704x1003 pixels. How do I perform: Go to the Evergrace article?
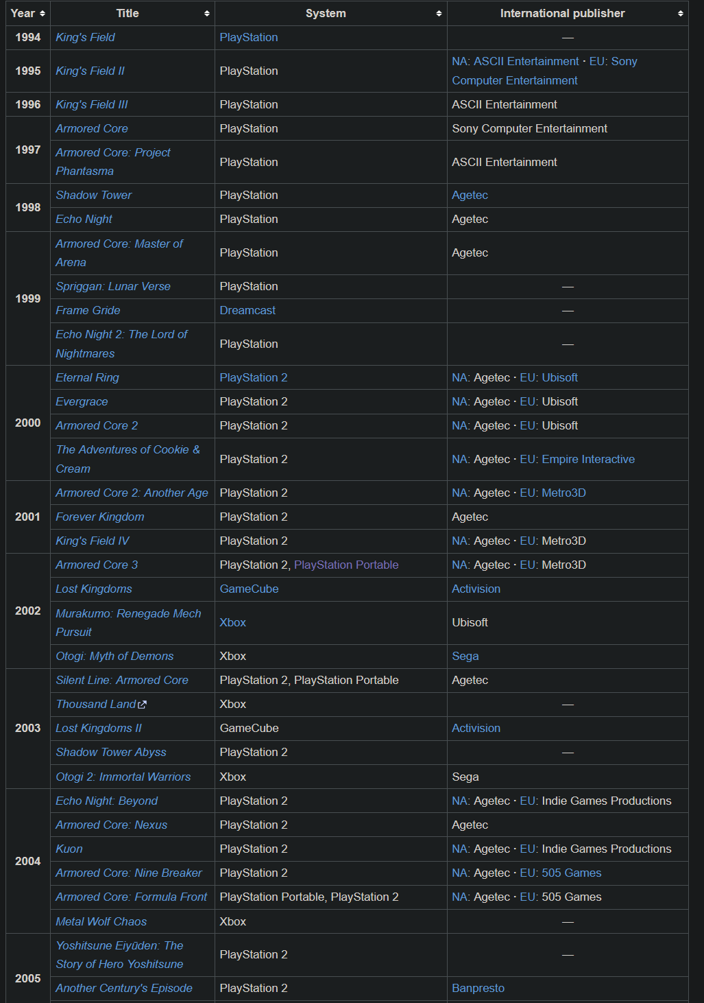pos(82,401)
